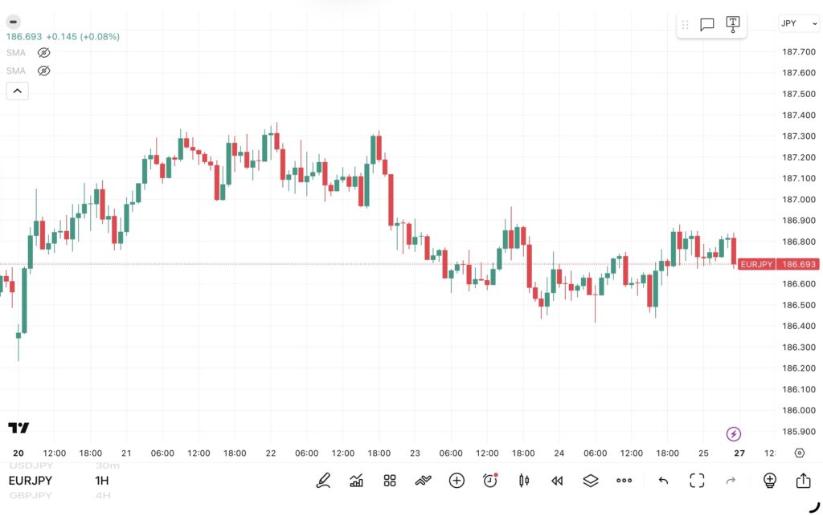Open the candlestick chart type selector
The height and width of the screenshot is (516, 823).
pyautogui.click(x=524, y=481)
